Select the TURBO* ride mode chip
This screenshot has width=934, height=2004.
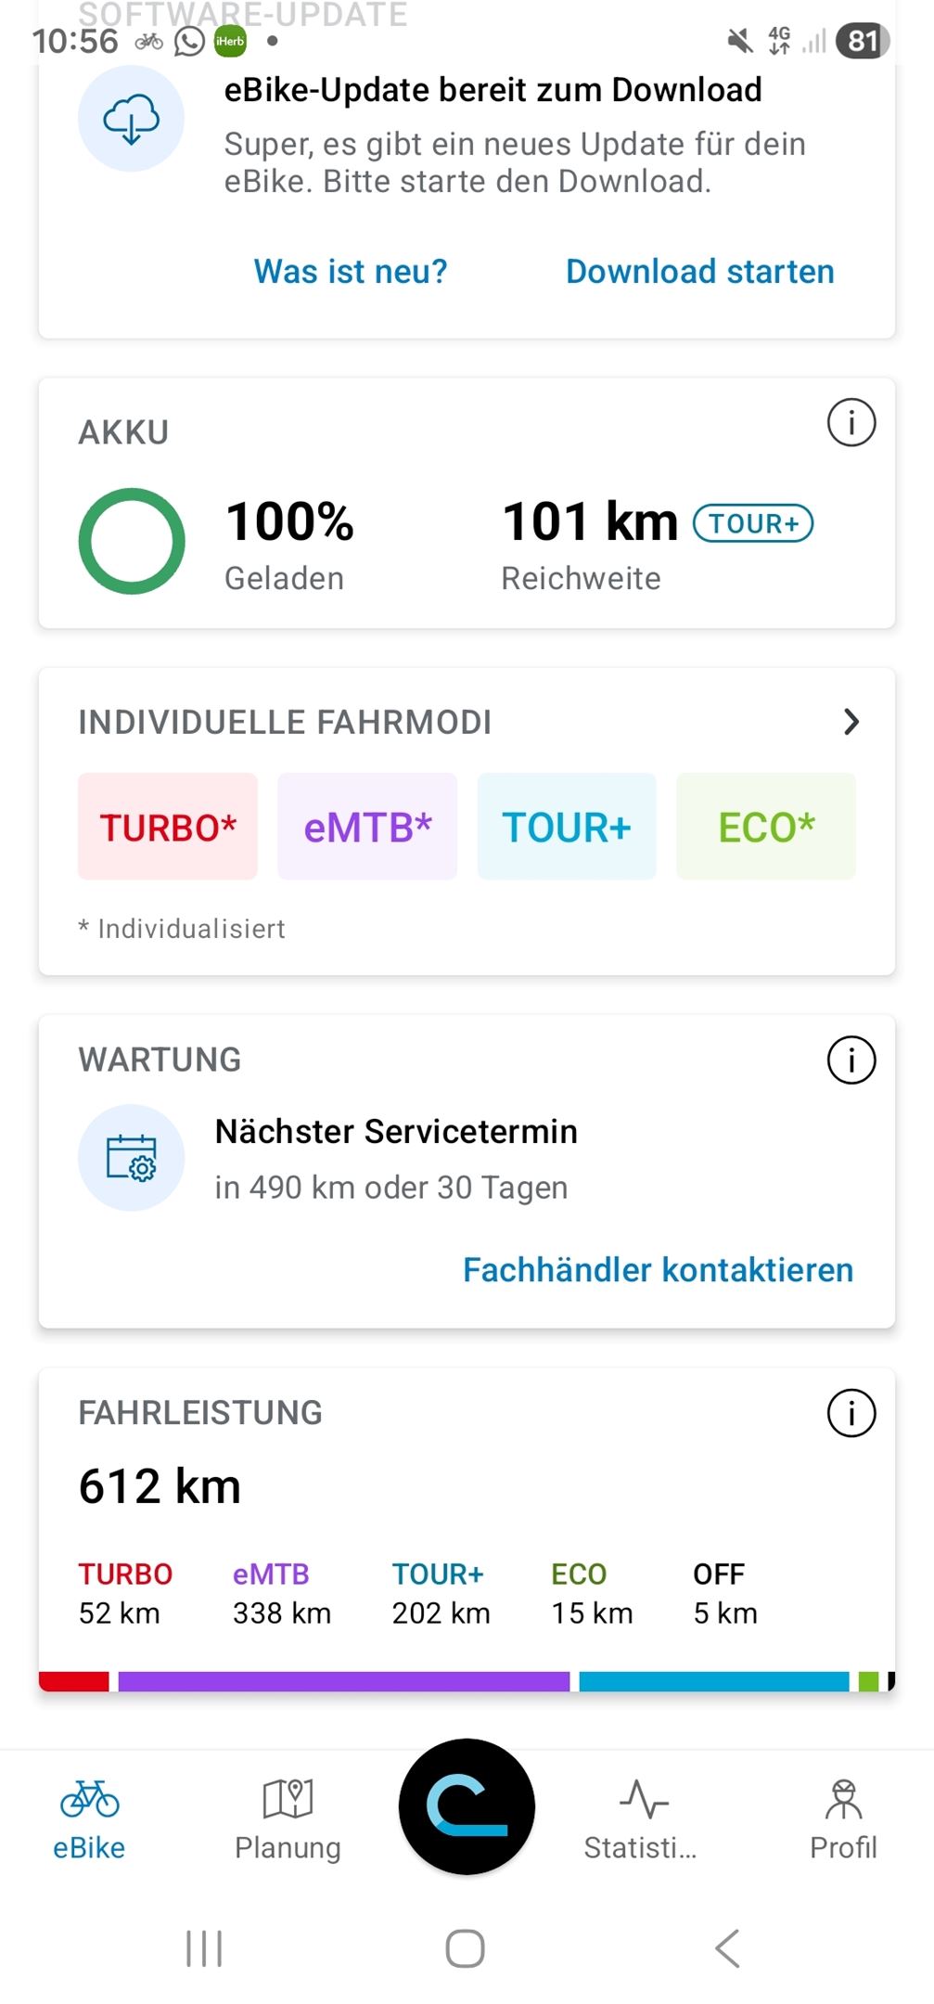(168, 827)
